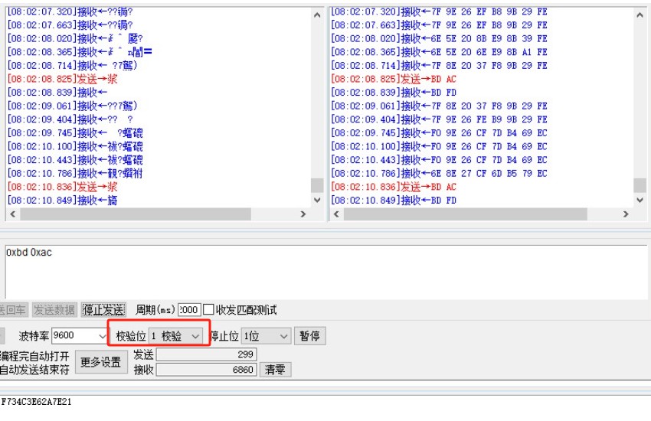Select hex log line 08:02:10.849 接收 BD FD
The image size is (651, 421).
tap(394, 201)
